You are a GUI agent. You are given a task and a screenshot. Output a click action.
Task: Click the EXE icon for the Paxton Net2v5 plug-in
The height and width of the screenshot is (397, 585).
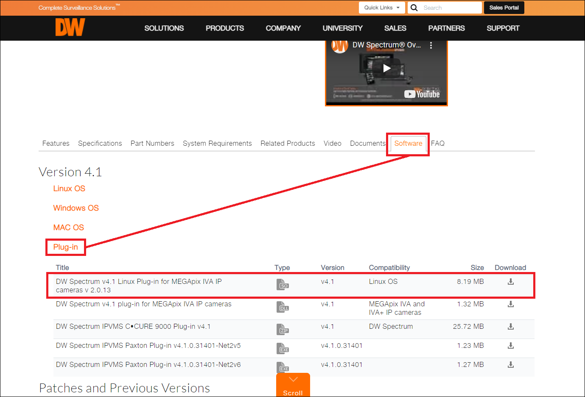point(283,348)
